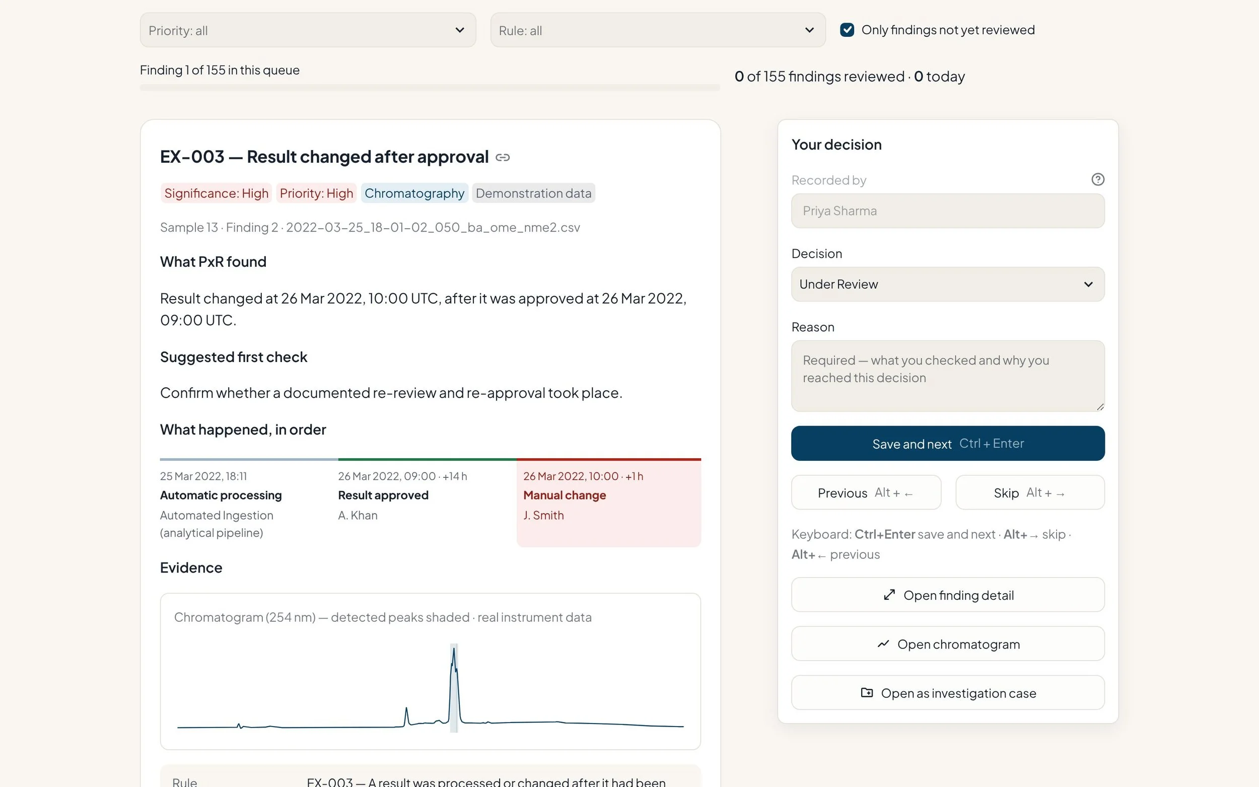
Task: Click the Evidence section heading
Action: 191,567
